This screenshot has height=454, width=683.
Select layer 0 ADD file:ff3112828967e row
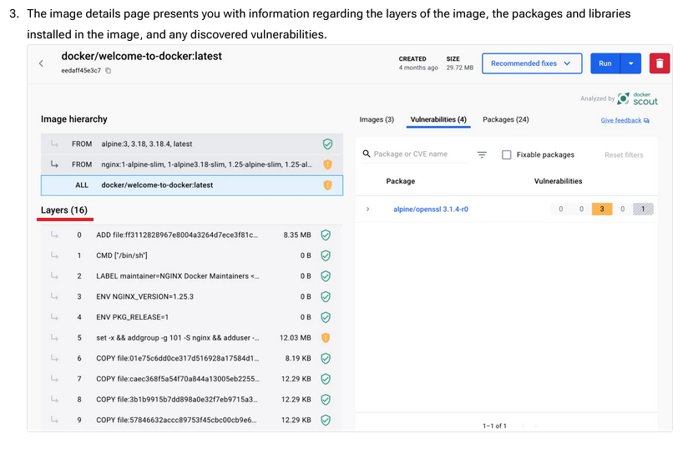point(192,235)
